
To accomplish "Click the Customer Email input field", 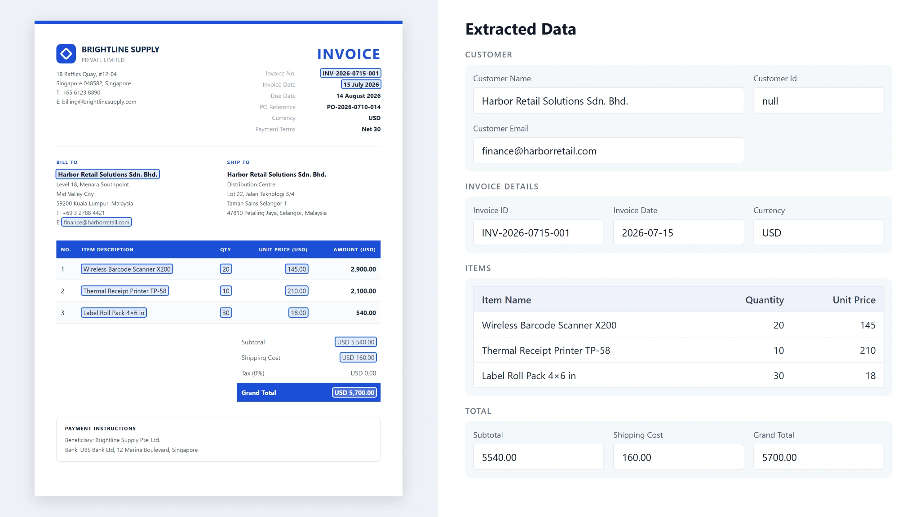I will [608, 150].
